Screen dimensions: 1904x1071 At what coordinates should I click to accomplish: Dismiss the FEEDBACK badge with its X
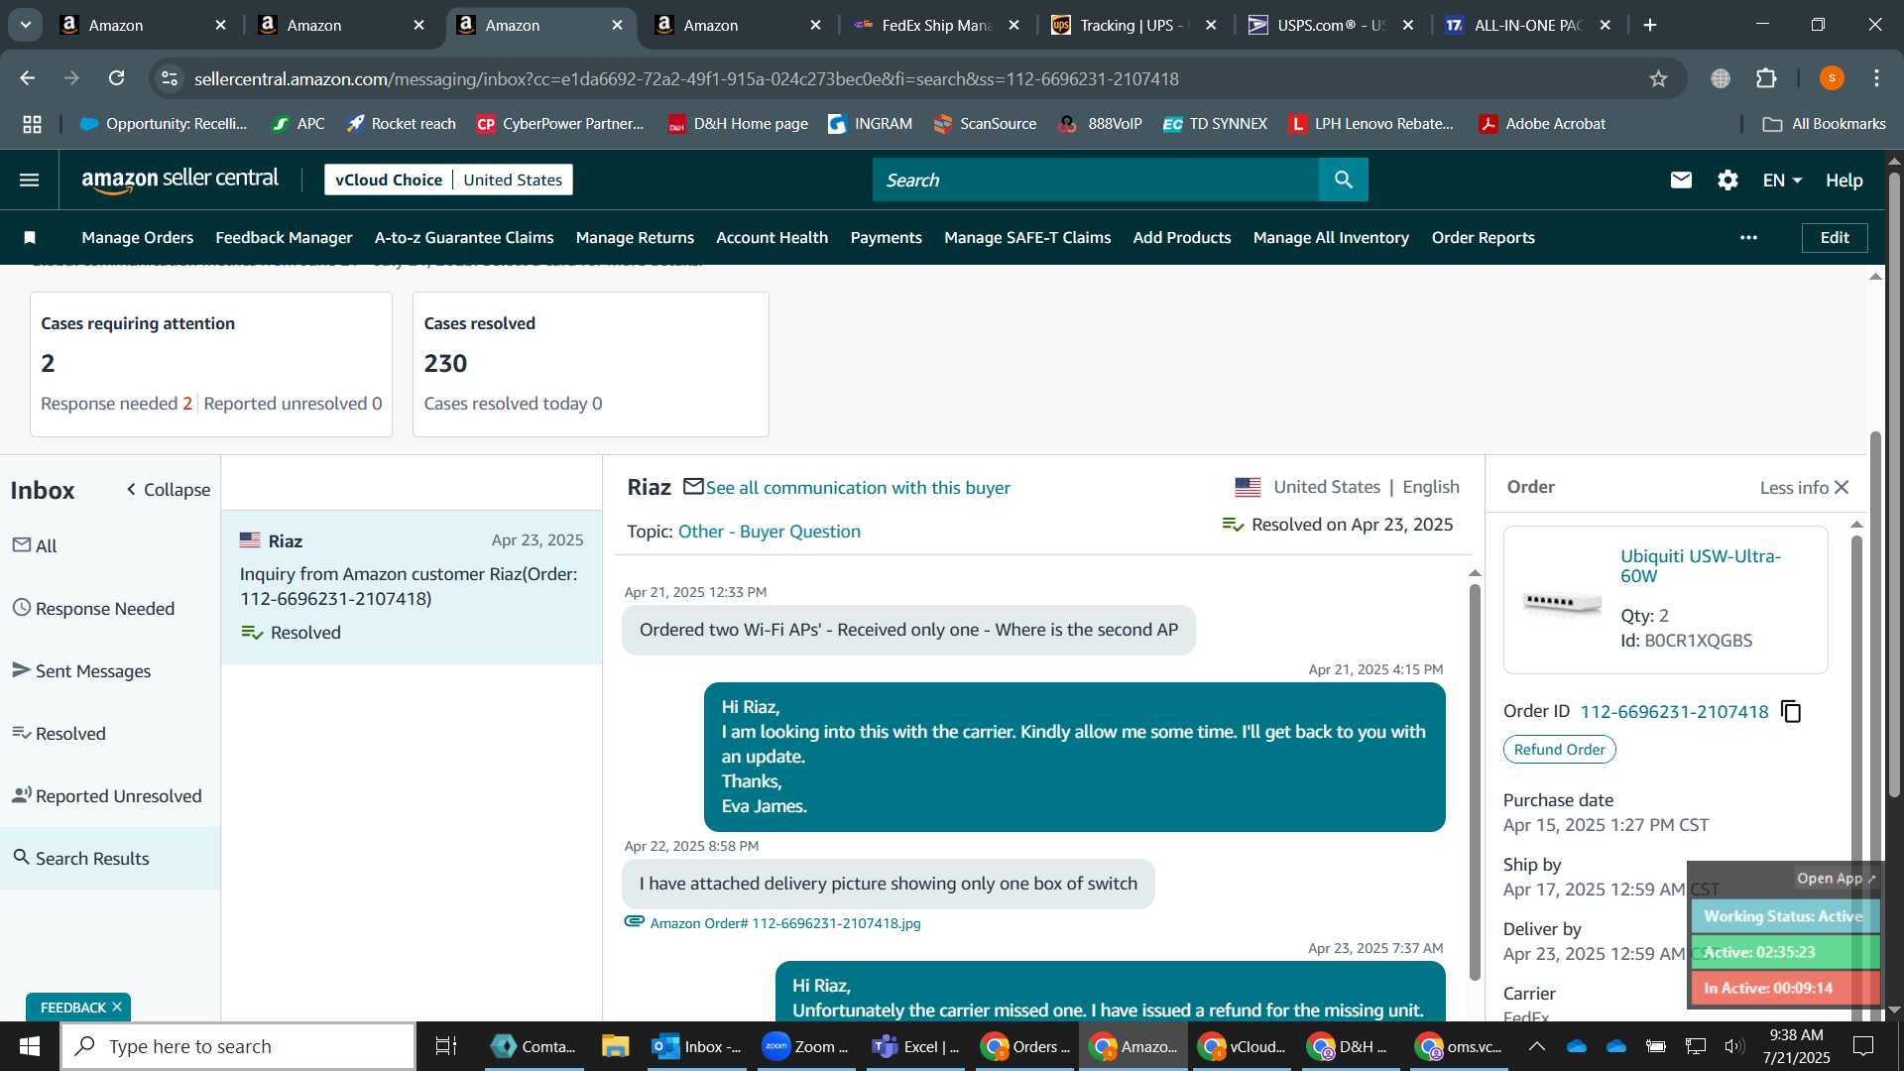click(116, 1007)
